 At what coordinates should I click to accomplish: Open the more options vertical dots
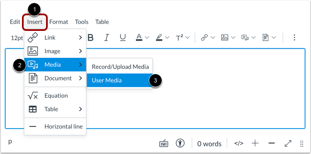click(x=295, y=37)
